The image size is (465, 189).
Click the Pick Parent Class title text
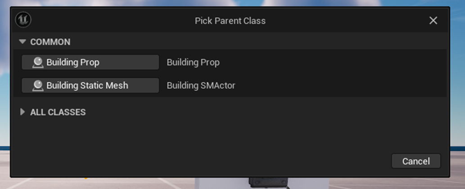pyautogui.click(x=230, y=21)
